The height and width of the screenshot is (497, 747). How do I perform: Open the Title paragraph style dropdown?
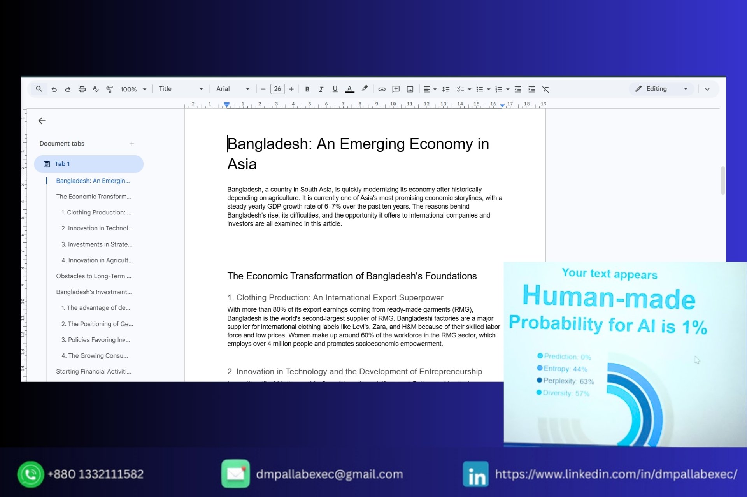[x=181, y=89]
